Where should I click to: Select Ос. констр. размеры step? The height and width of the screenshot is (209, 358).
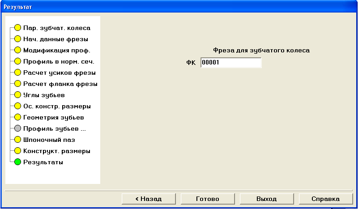pos(57,107)
